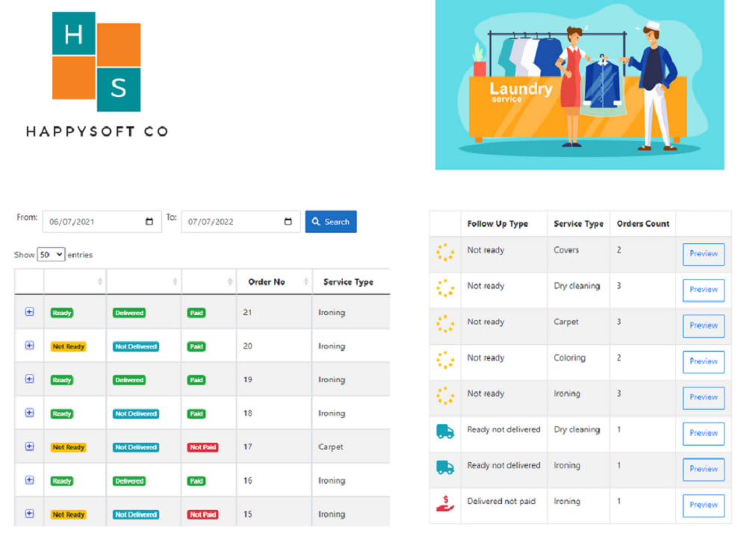Image resolution: width=747 pixels, height=560 pixels.
Task: Expand row details for order 21
Action: coord(30,312)
